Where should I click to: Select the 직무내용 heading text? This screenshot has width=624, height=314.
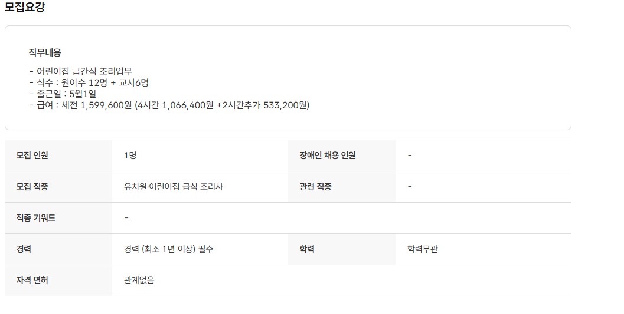(x=45, y=52)
